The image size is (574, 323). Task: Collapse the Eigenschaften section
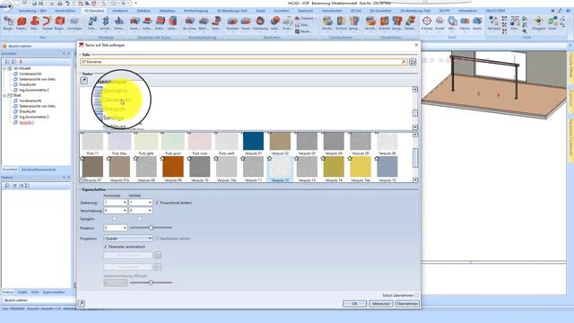[81, 189]
